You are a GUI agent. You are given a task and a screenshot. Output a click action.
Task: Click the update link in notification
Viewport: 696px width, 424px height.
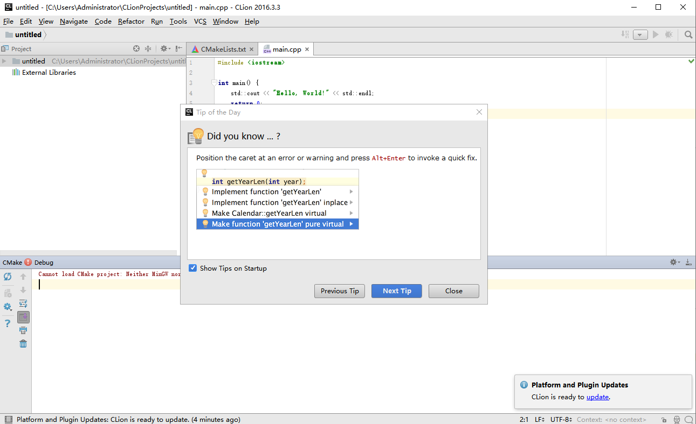tap(597, 397)
